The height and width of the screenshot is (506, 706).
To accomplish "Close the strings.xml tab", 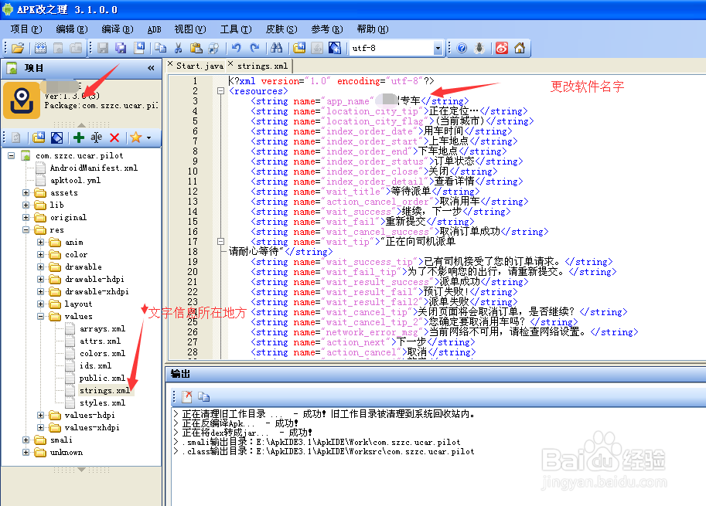I will (230, 64).
